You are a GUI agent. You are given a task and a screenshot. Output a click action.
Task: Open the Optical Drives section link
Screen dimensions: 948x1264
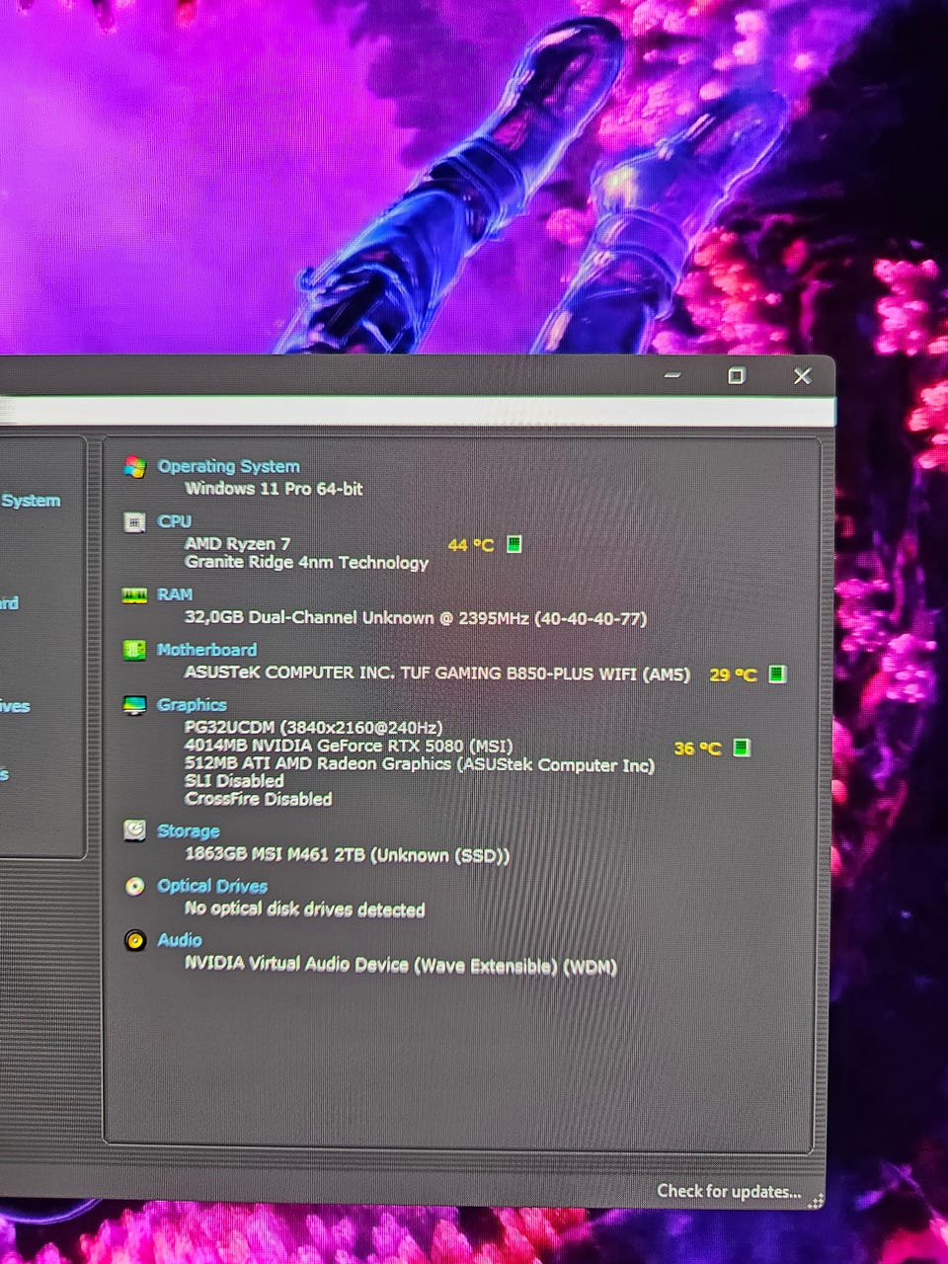tap(212, 886)
